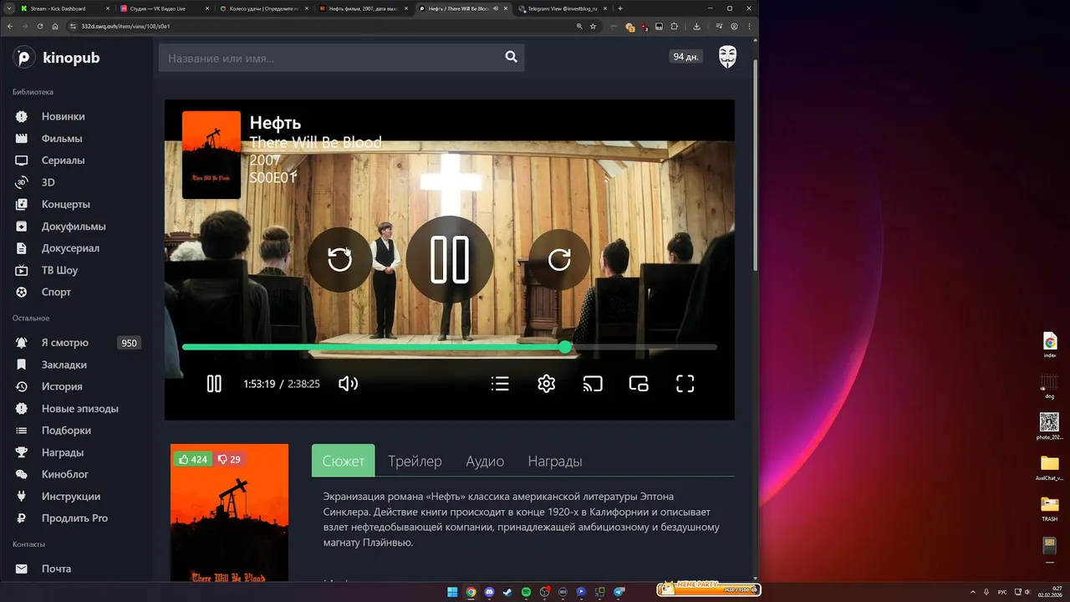Click the thumbs-up 424 like button
Image resolution: width=1070 pixels, height=602 pixels.
tap(193, 459)
